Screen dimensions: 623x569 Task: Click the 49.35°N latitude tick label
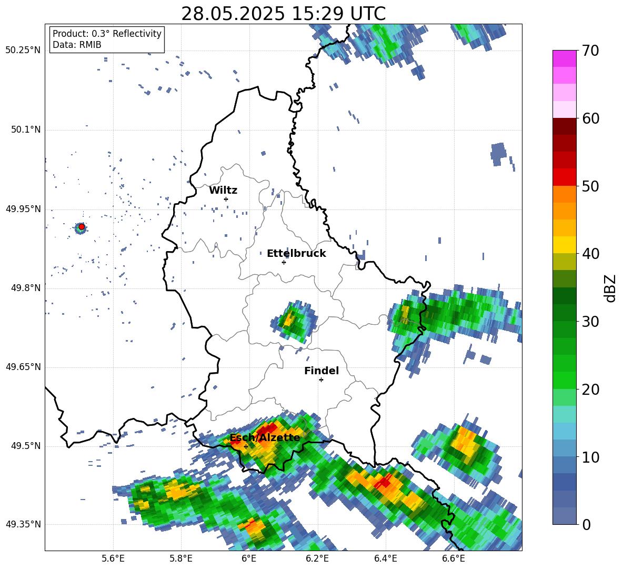tap(23, 524)
